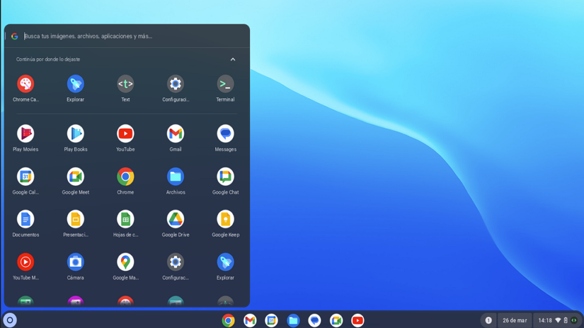
Task: Open Google Calendar in the launcher grid
Action: pyautogui.click(x=26, y=177)
